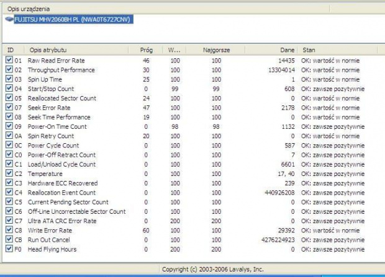Sort by the Opis atrybutu column header
The width and height of the screenshot is (385, 277).
coord(76,50)
